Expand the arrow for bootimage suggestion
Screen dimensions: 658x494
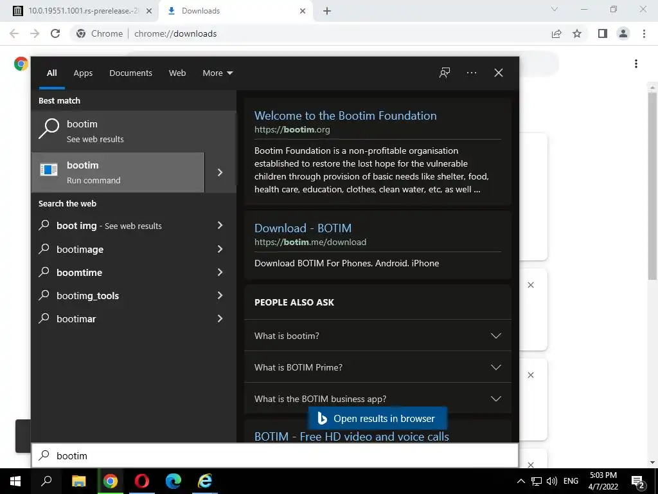pos(220,249)
